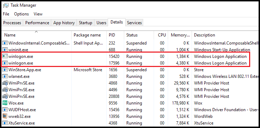
Task: Click the icon of winlogon.exe PID 15420
Action: click(5, 56)
